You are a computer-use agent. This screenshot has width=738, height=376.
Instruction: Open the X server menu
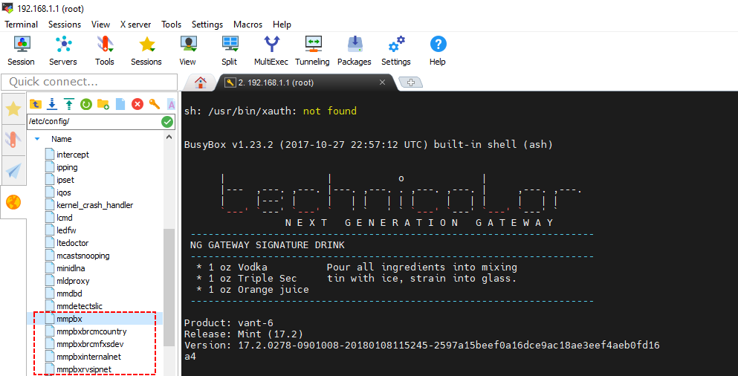click(135, 25)
